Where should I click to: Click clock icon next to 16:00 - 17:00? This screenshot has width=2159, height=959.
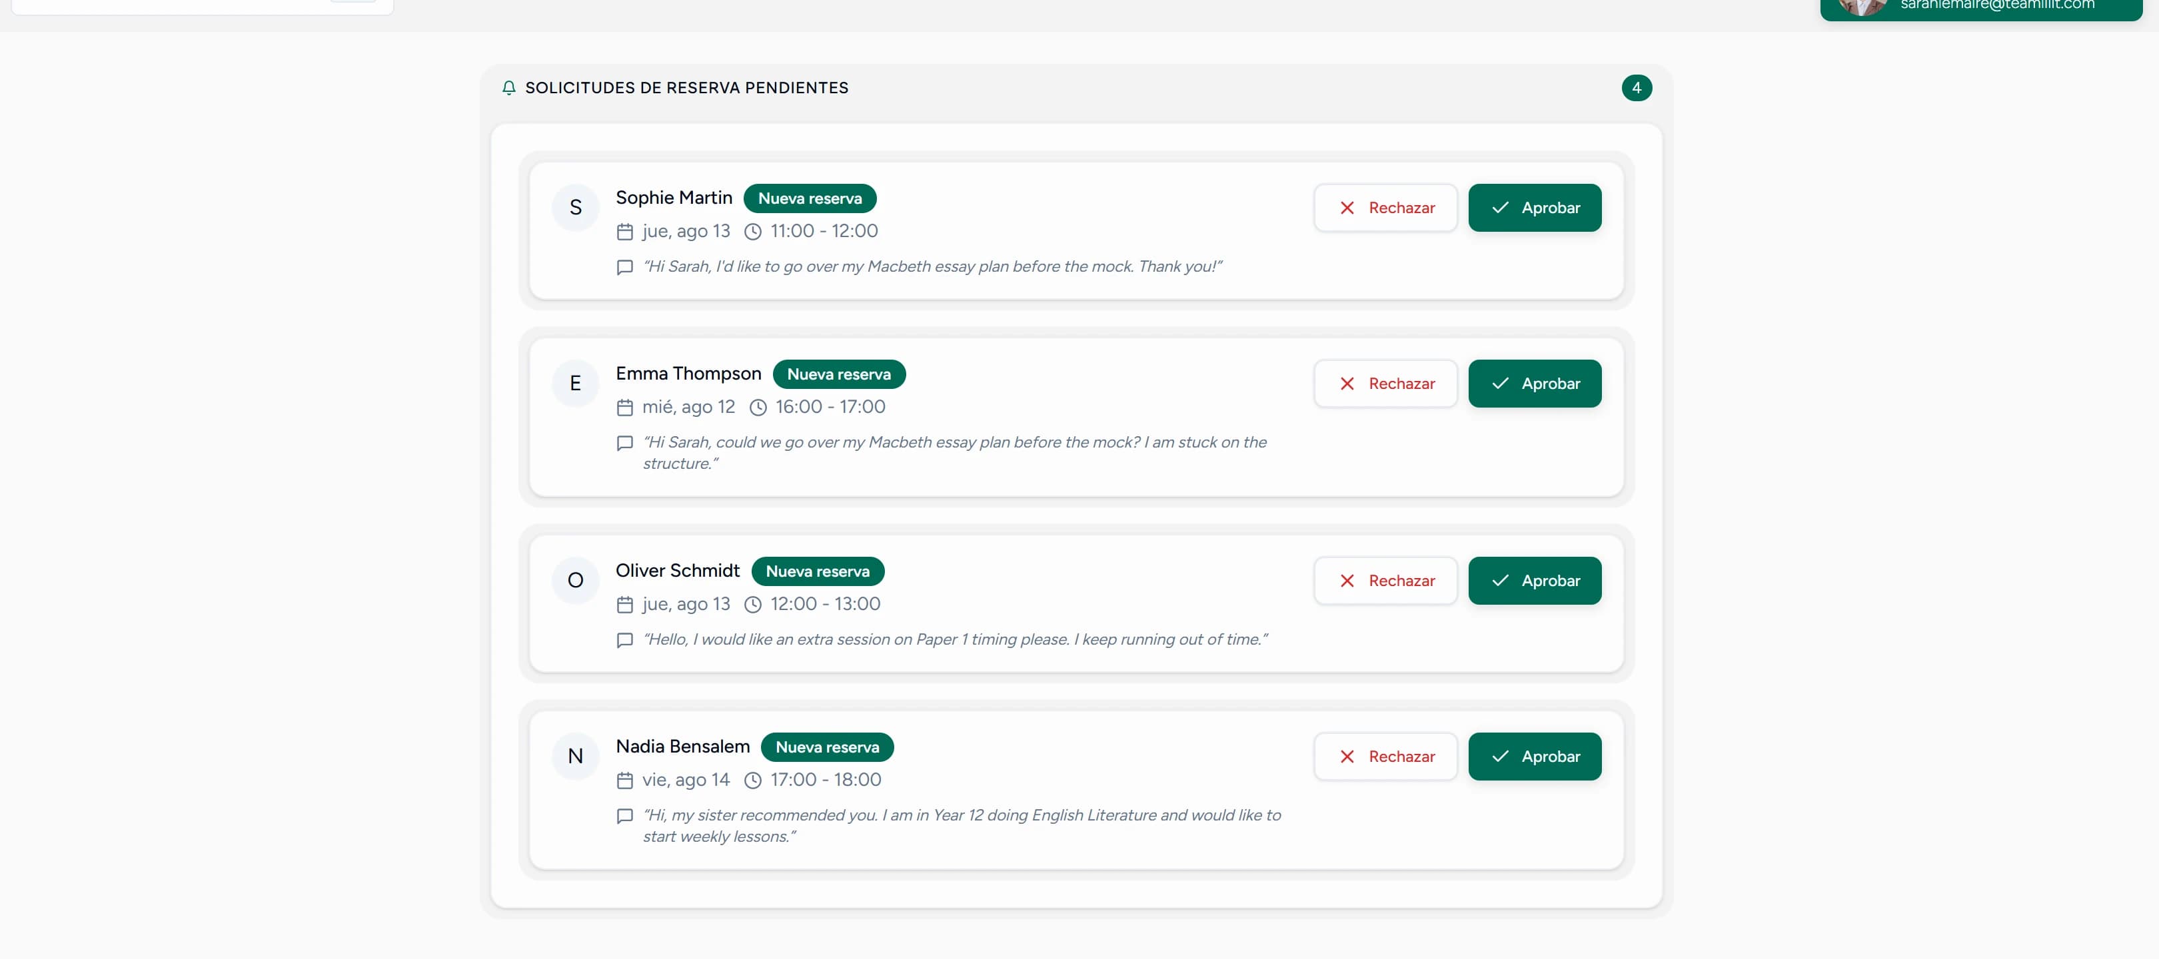758,408
